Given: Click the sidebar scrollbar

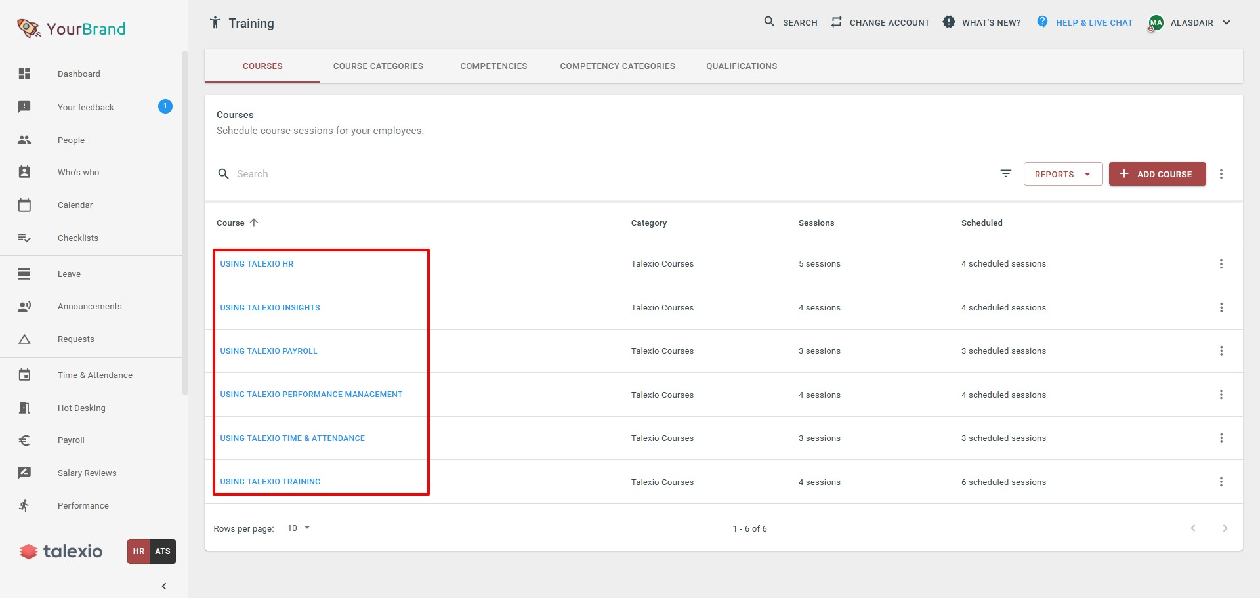Looking at the screenshot, I should 185,223.
